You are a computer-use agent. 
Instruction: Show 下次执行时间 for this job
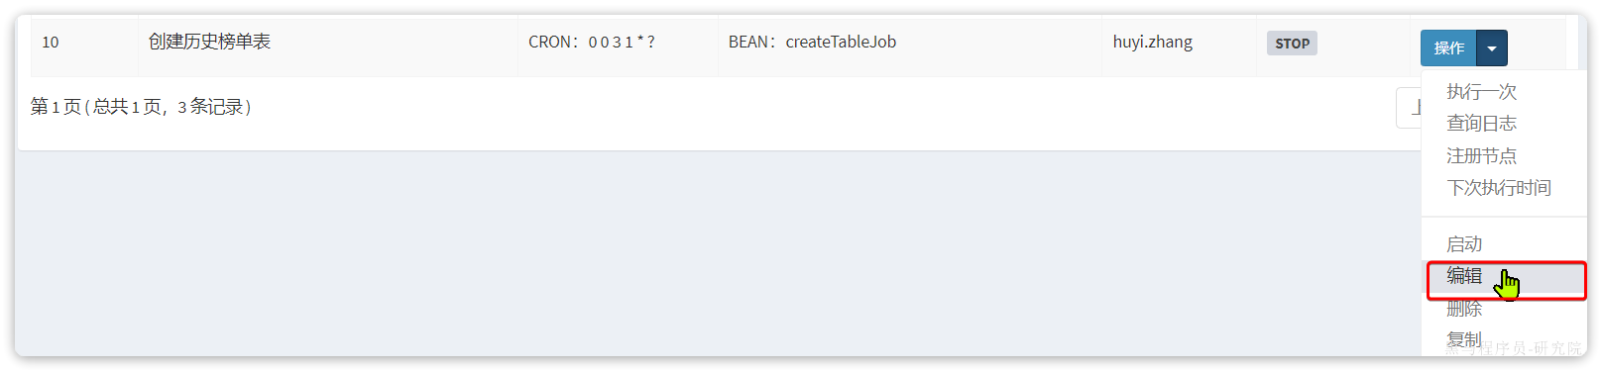pyautogui.click(x=1498, y=187)
